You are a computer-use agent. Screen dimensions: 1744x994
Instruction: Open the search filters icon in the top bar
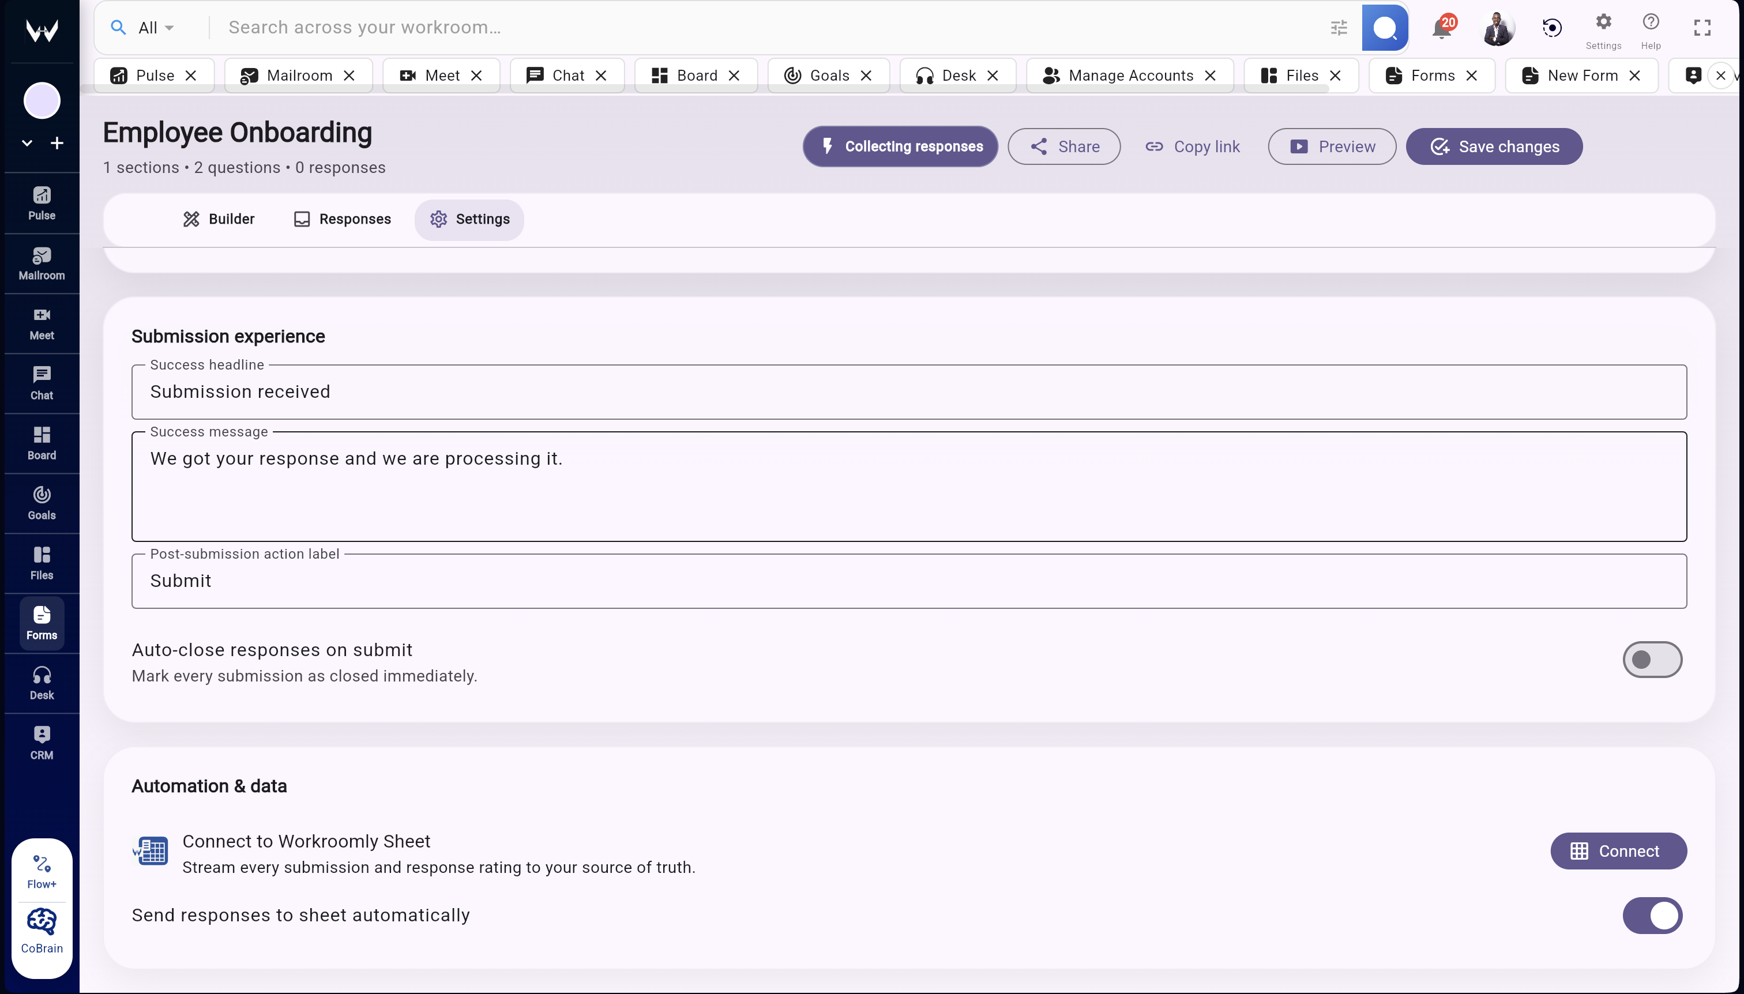tap(1339, 27)
